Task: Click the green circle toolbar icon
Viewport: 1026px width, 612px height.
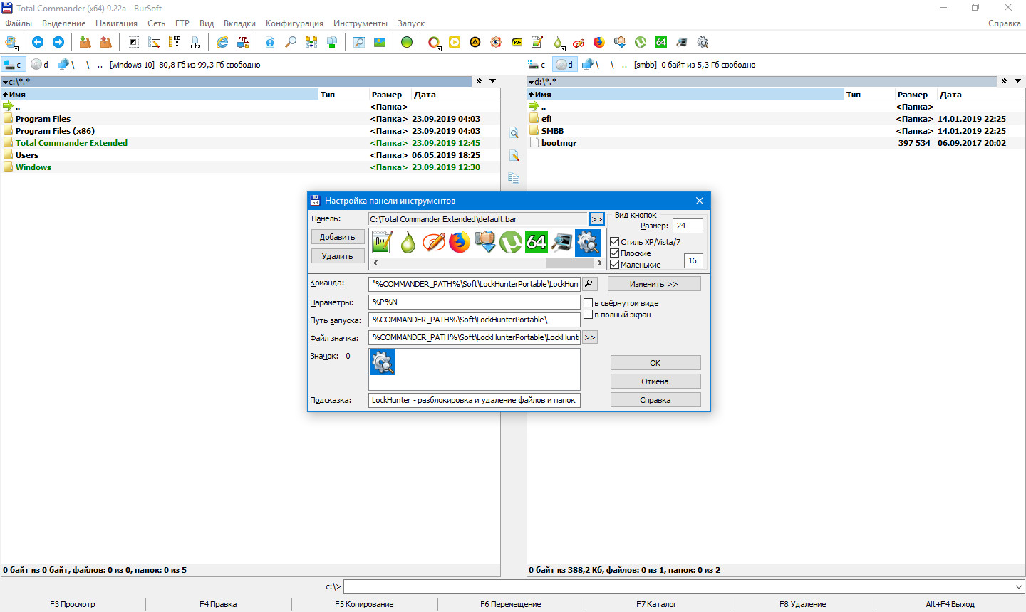Action: tap(407, 42)
